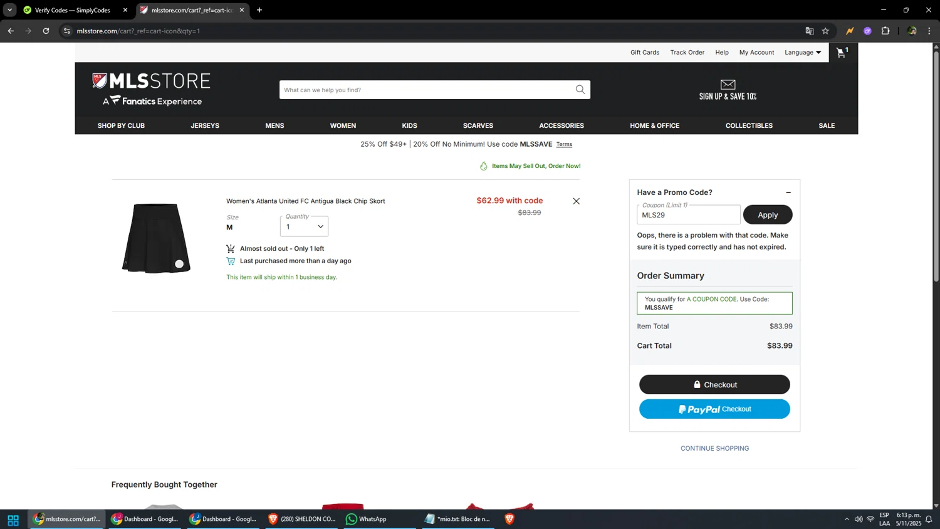Viewport: 940px width, 529px height.
Task: View the promo Terms link
Action: coord(564,144)
